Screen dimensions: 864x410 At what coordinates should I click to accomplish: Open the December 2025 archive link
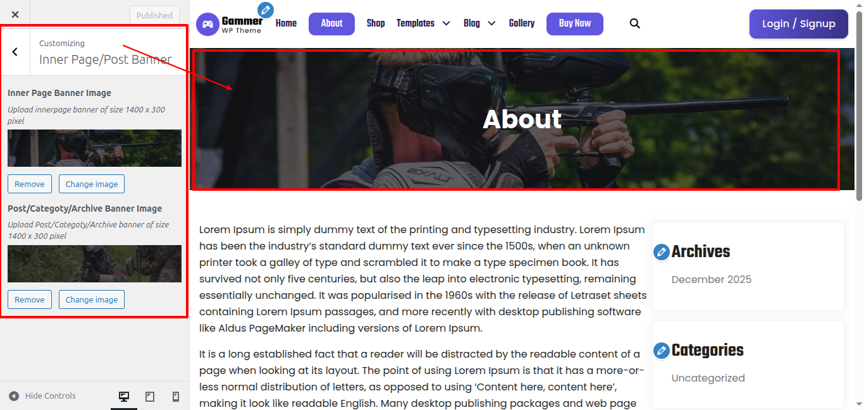coord(712,279)
